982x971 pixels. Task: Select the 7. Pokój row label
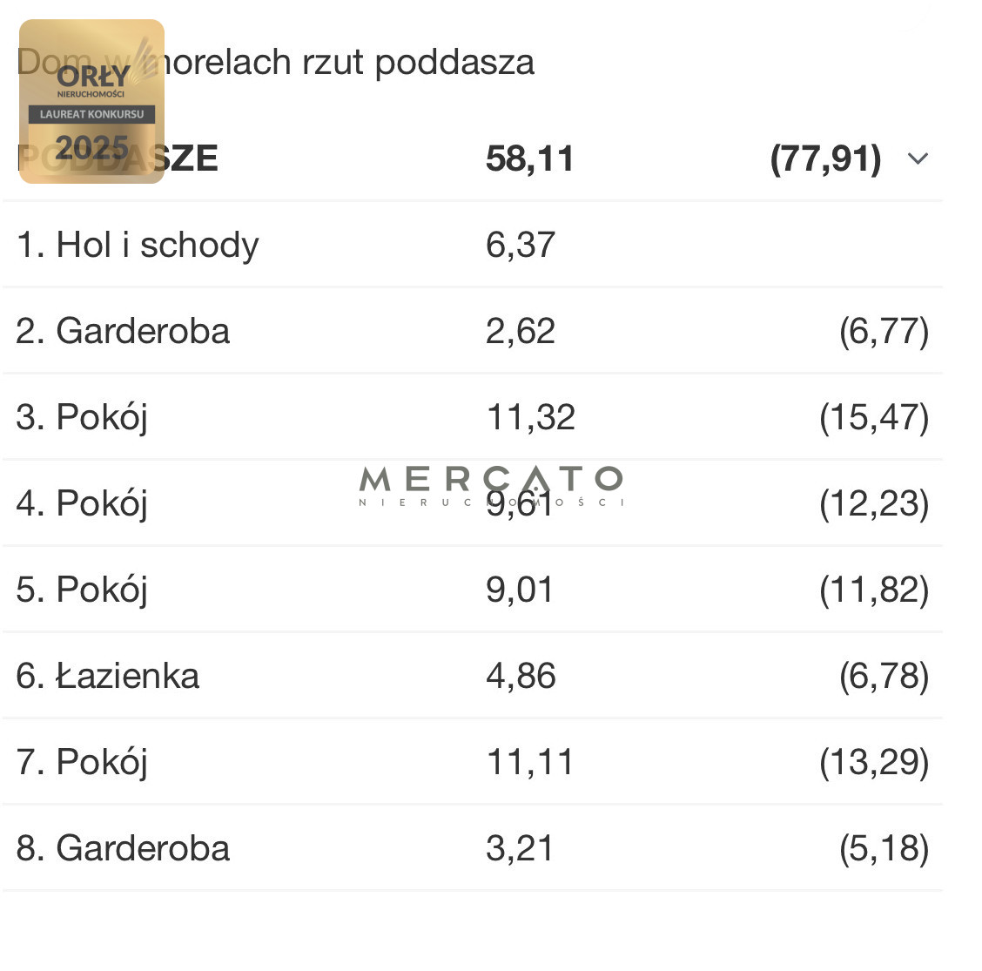[x=82, y=763]
